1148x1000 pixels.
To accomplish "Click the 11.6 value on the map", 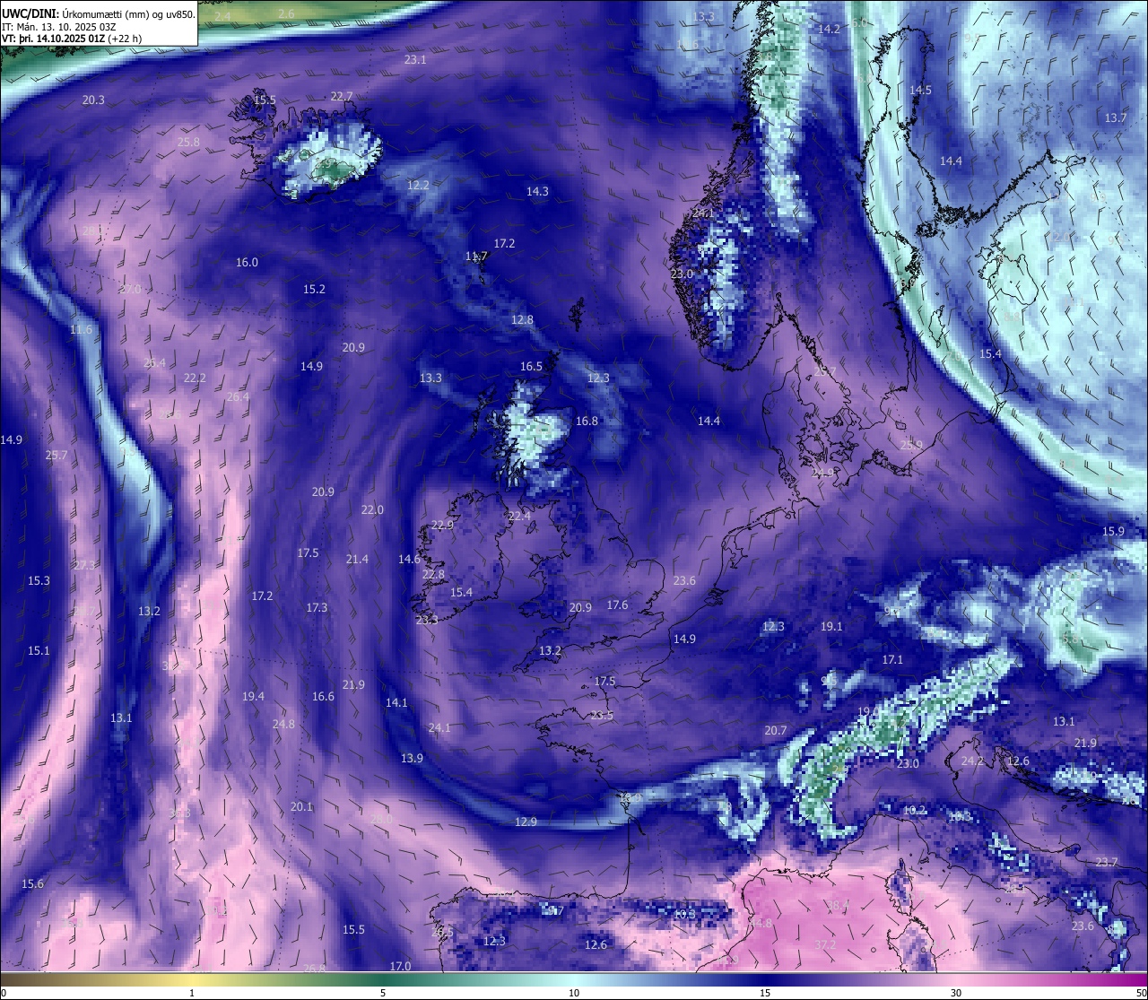I will pos(81,329).
